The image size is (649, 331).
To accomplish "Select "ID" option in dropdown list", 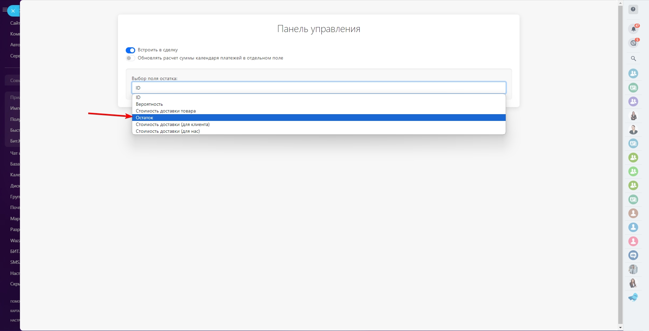I will (x=319, y=97).
